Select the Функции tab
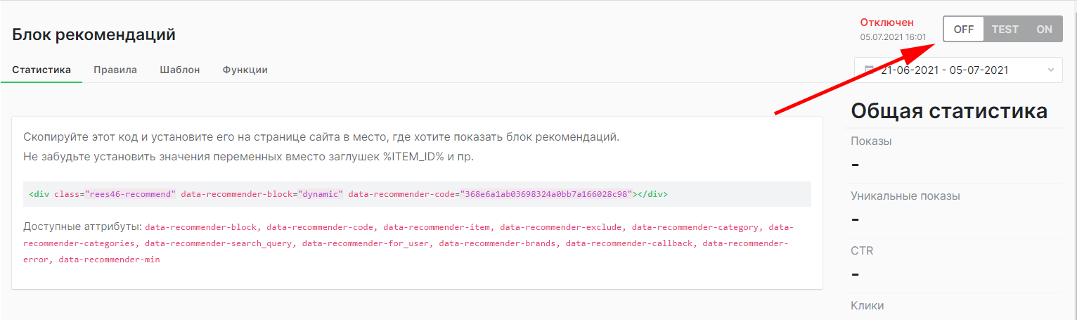This screenshot has height=320, width=1077. click(x=245, y=70)
